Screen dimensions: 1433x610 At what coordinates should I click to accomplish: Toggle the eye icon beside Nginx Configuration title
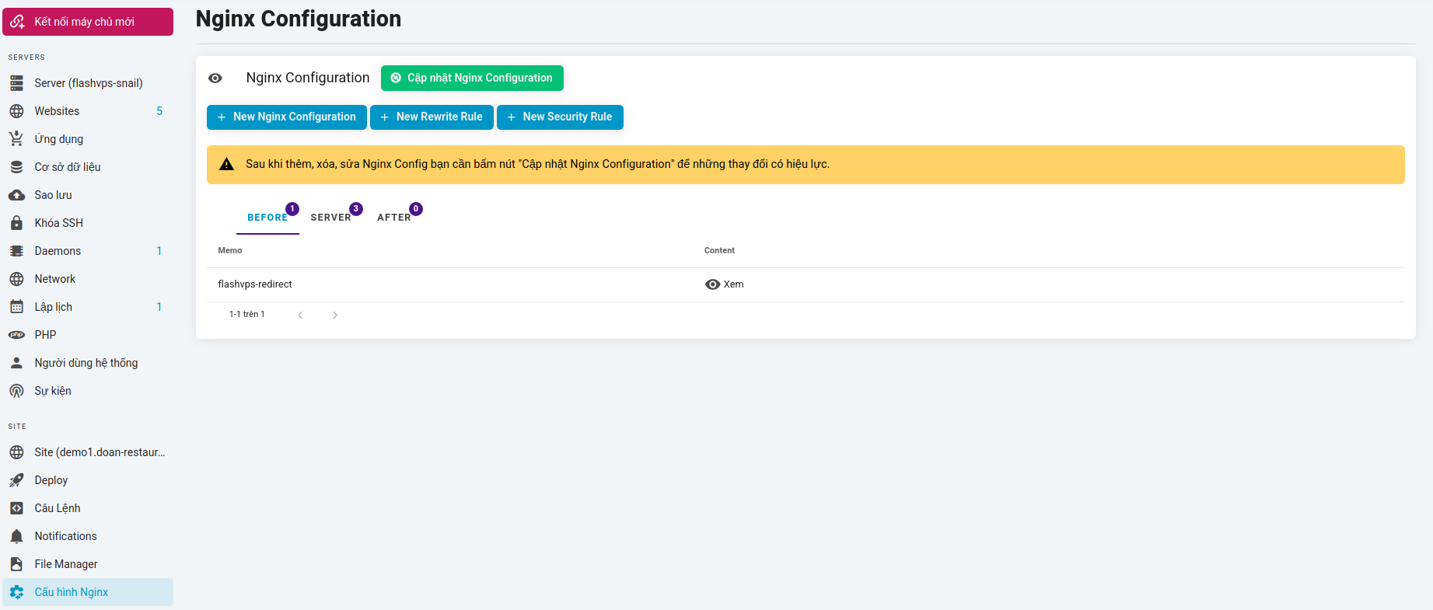[215, 78]
